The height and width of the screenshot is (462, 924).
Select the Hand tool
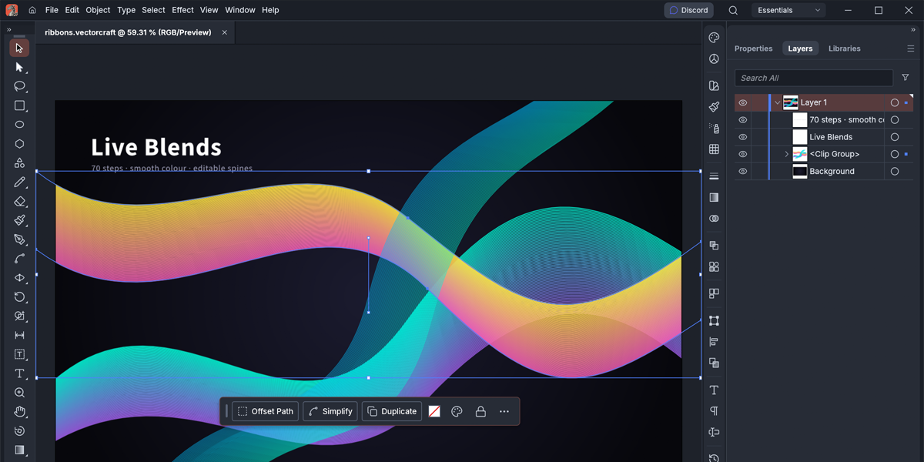pos(19,412)
